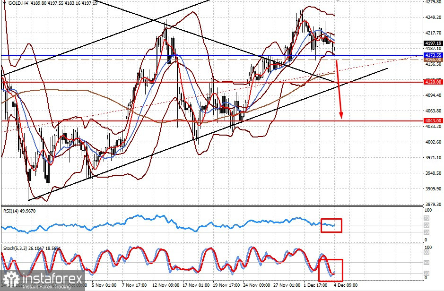Select the GOLD,H4 chart title
The image size is (444, 291).
[x=18, y=3]
